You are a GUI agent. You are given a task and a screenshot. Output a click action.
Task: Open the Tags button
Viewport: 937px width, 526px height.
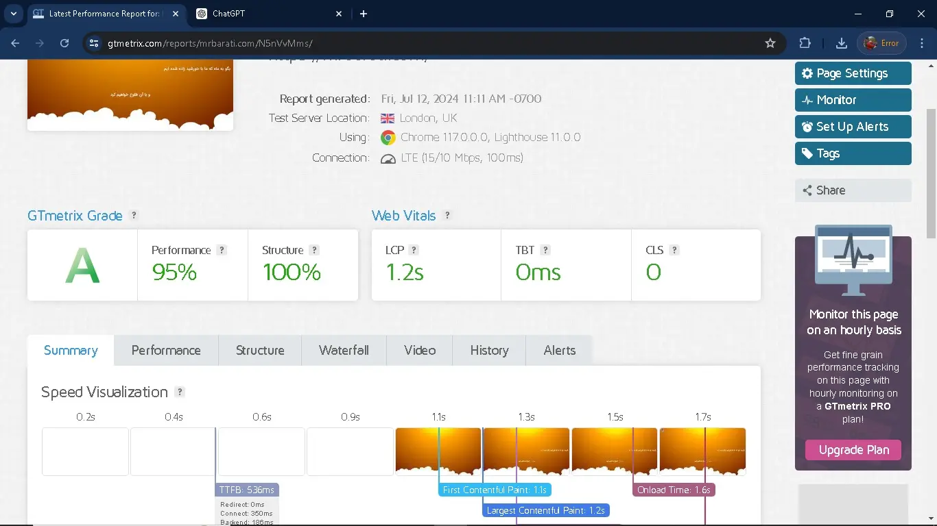coord(853,153)
